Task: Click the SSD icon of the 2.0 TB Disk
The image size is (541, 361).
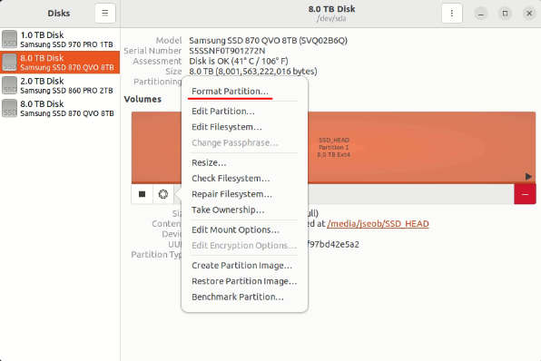Action: [x=9, y=85]
